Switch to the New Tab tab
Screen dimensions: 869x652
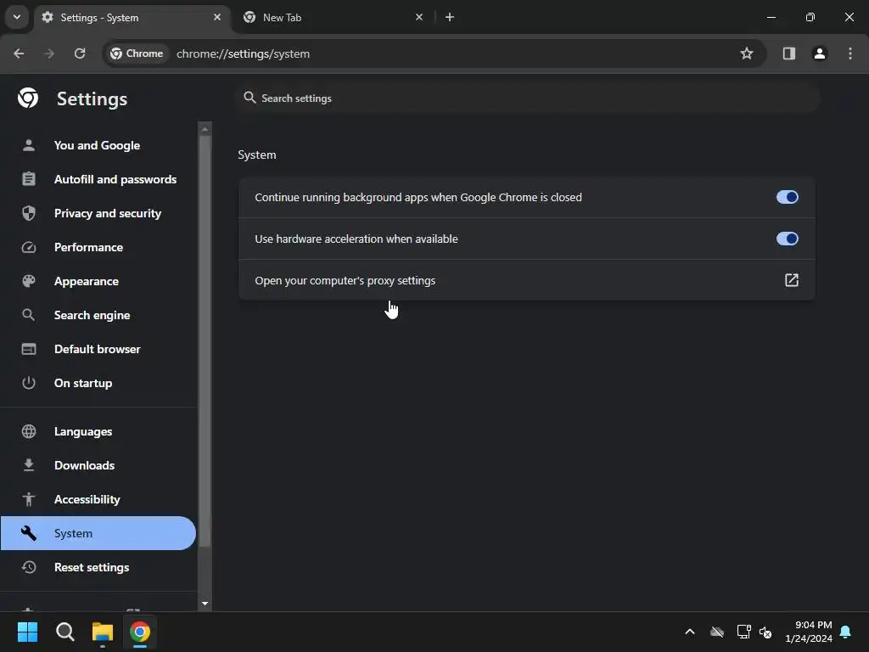334,17
